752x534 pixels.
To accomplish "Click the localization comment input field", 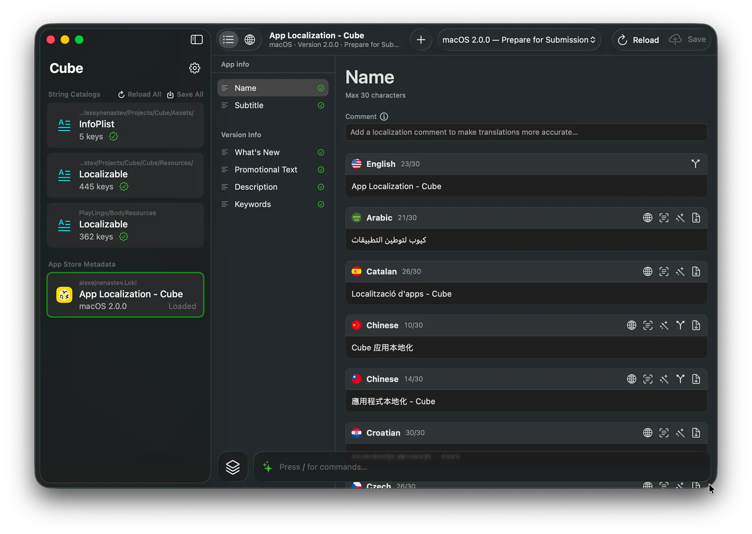I will tap(526, 132).
